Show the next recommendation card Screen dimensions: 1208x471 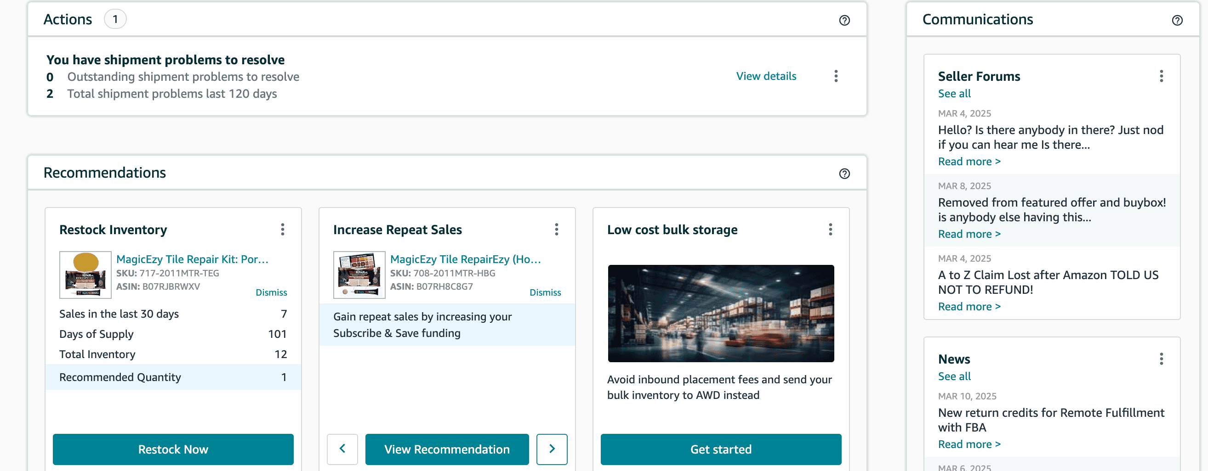(x=552, y=449)
